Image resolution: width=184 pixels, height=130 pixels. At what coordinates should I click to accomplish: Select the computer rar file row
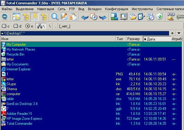click(x=91, y=94)
